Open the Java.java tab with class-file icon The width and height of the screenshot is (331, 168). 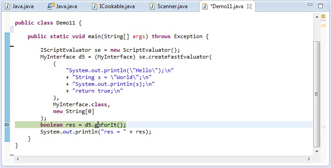point(62,6)
